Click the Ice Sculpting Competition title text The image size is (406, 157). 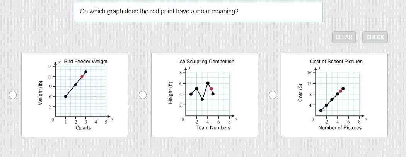coord(206,62)
